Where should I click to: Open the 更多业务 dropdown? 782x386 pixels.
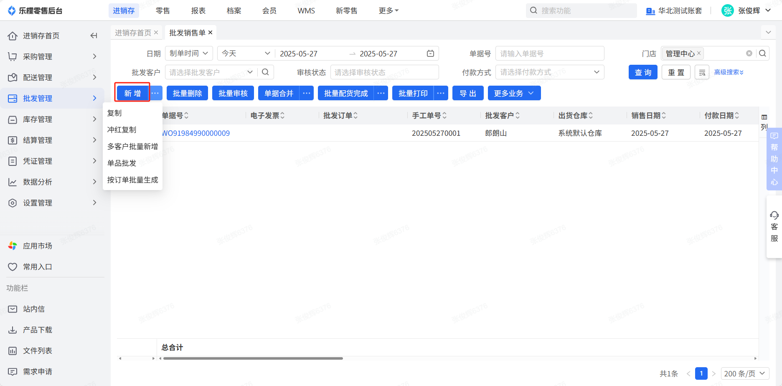[x=514, y=93]
